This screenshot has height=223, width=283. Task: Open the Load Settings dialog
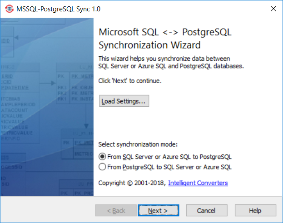(124, 101)
